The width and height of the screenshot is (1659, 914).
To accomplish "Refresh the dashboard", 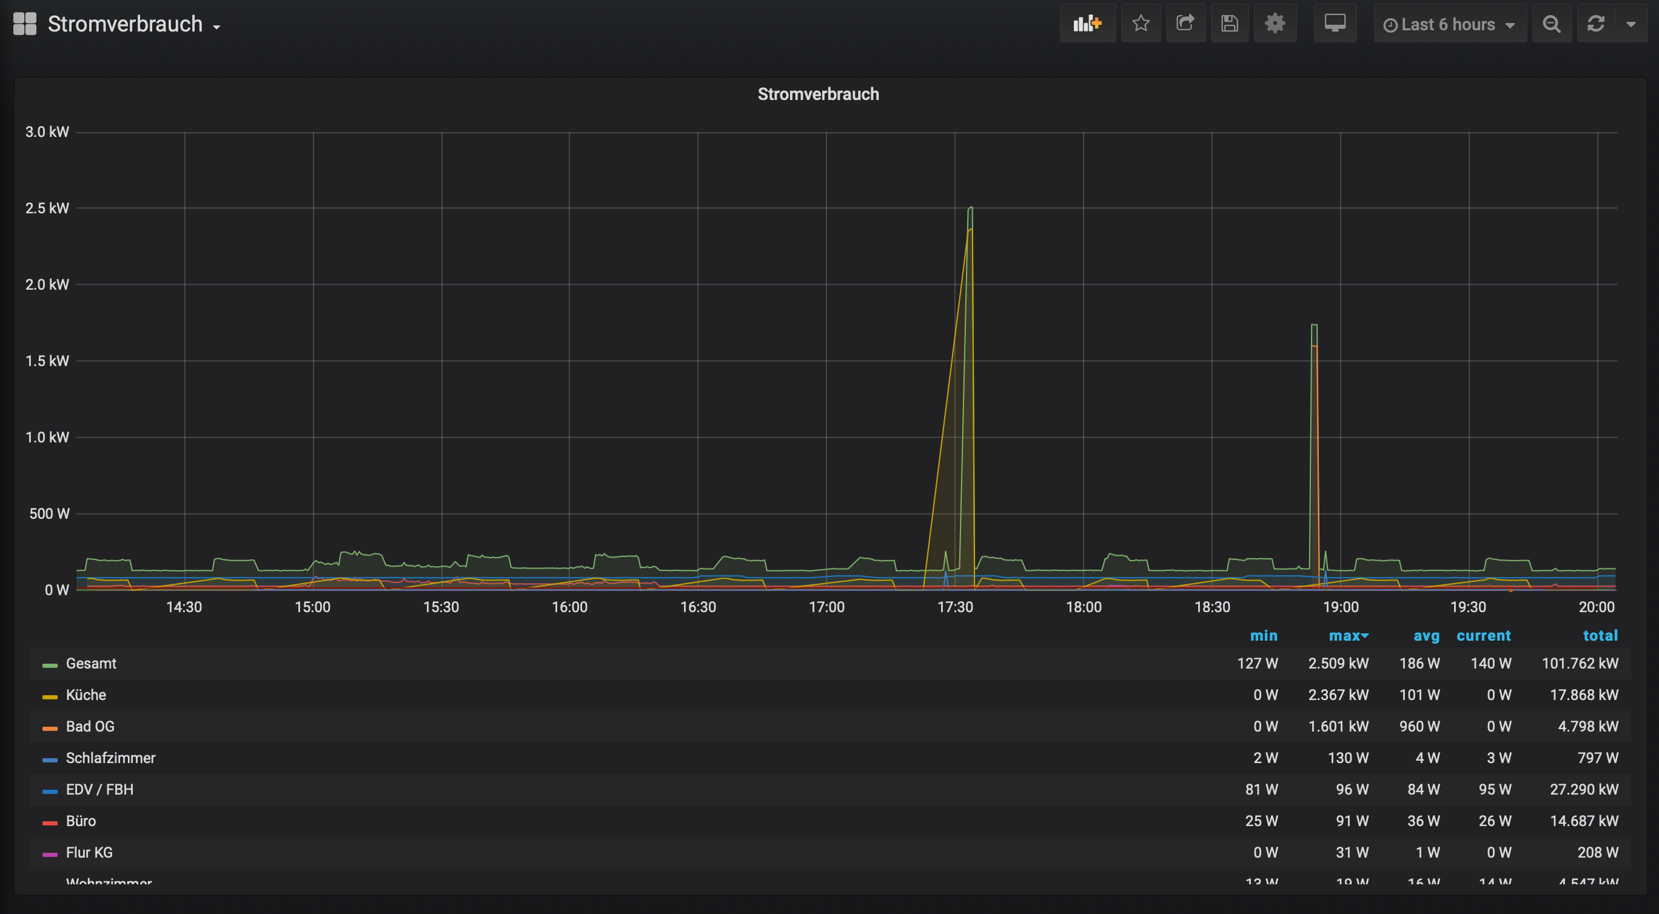I will (1595, 24).
